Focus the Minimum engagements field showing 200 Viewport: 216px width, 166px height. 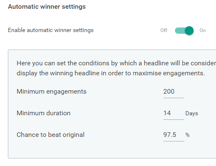pyautogui.click(x=174, y=92)
